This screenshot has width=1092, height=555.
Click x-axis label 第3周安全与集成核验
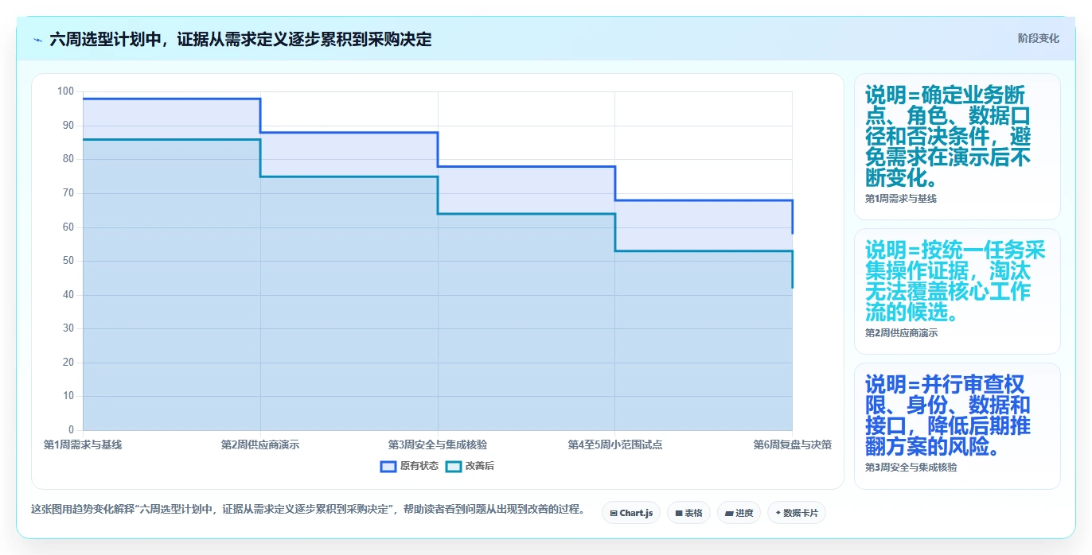[x=438, y=444]
